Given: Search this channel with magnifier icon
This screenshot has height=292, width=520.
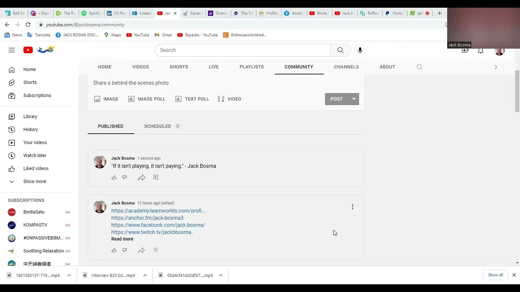Looking at the screenshot, I should (420, 67).
